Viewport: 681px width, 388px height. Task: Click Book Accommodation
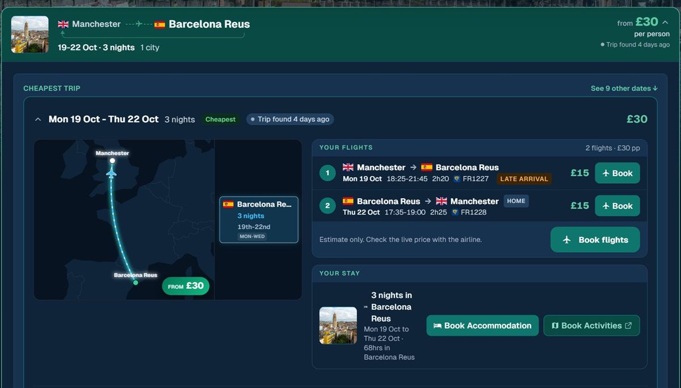point(482,326)
